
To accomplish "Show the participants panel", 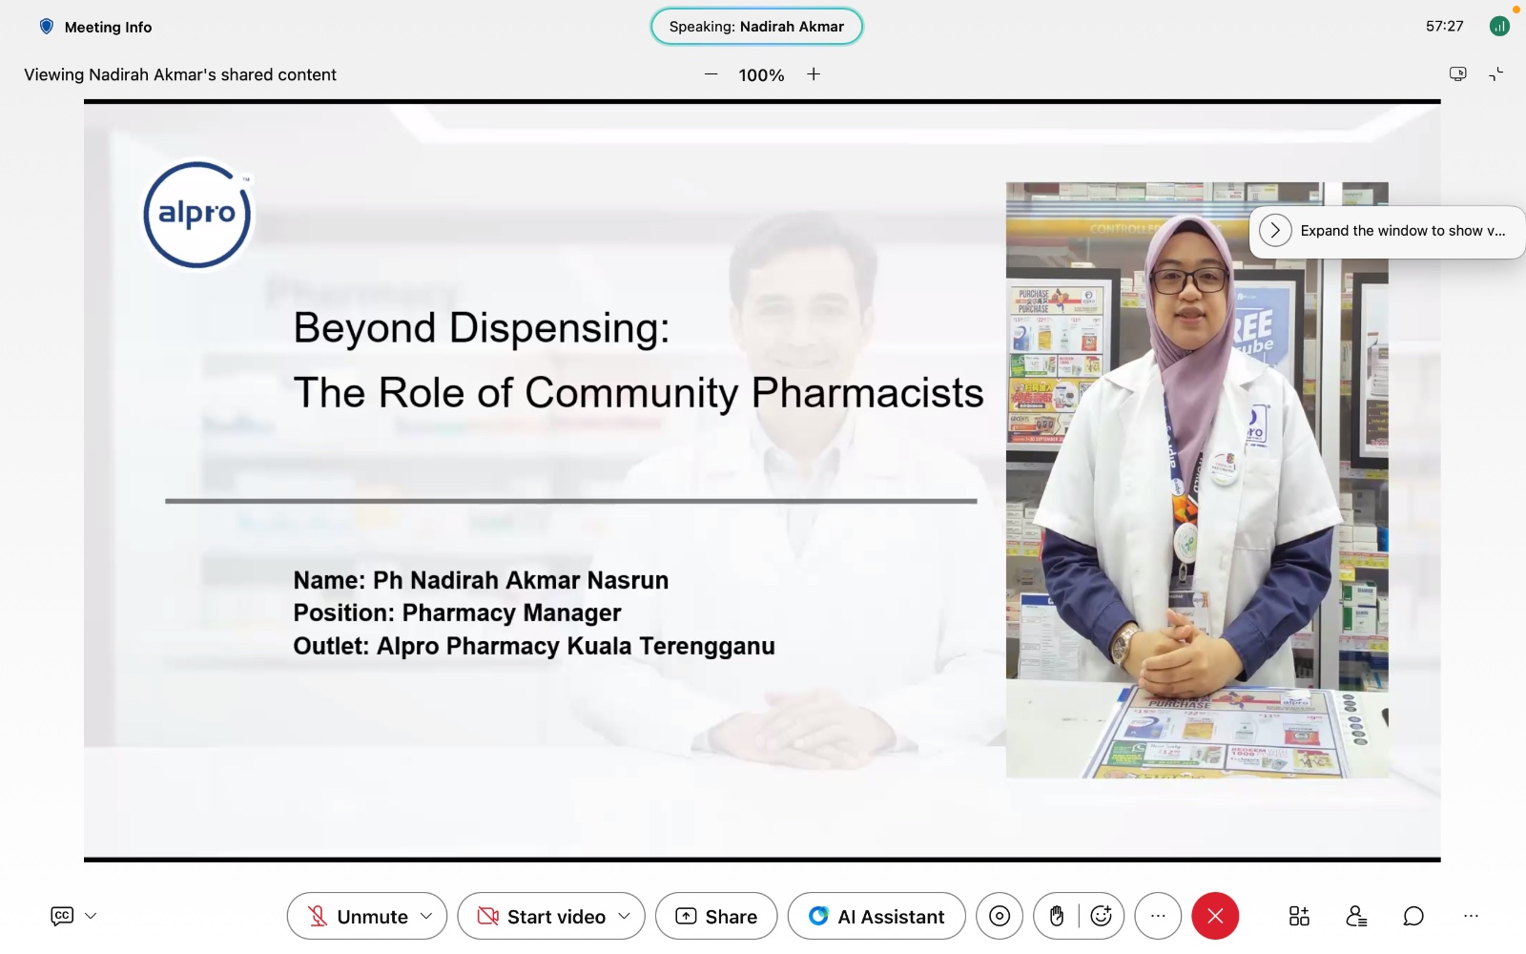I will click(1356, 916).
